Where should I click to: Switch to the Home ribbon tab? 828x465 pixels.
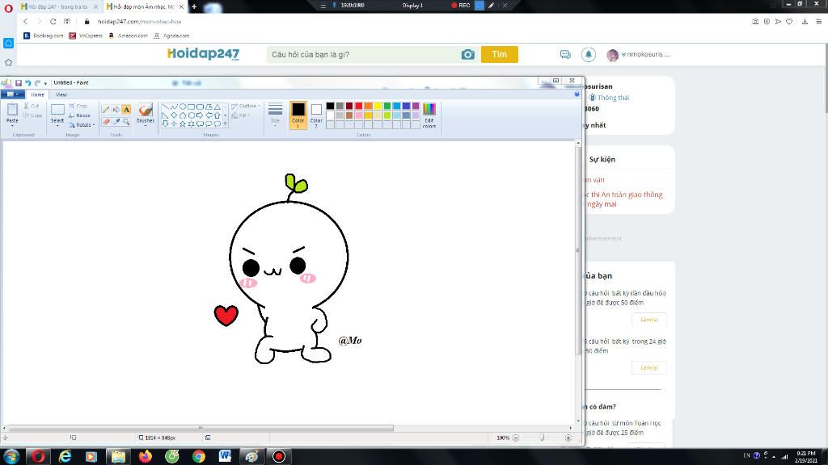coord(37,95)
